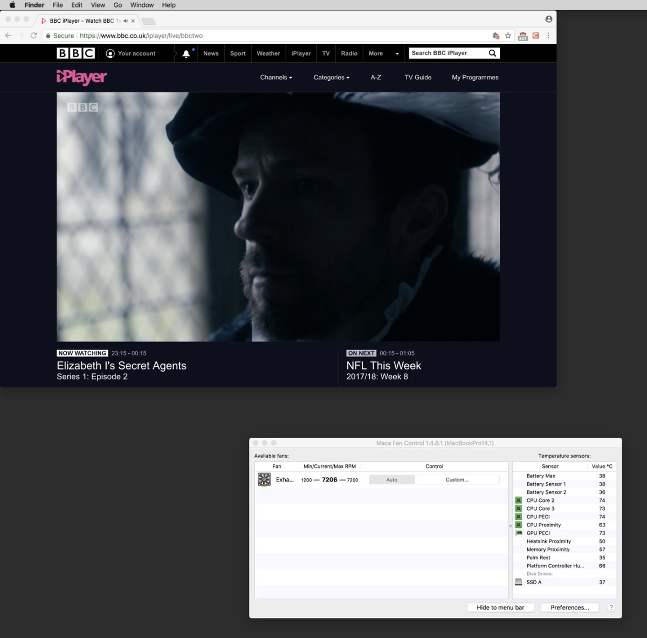Select the CPU Core 3 sensor row
This screenshot has height=638, width=647.
[564, 509]
